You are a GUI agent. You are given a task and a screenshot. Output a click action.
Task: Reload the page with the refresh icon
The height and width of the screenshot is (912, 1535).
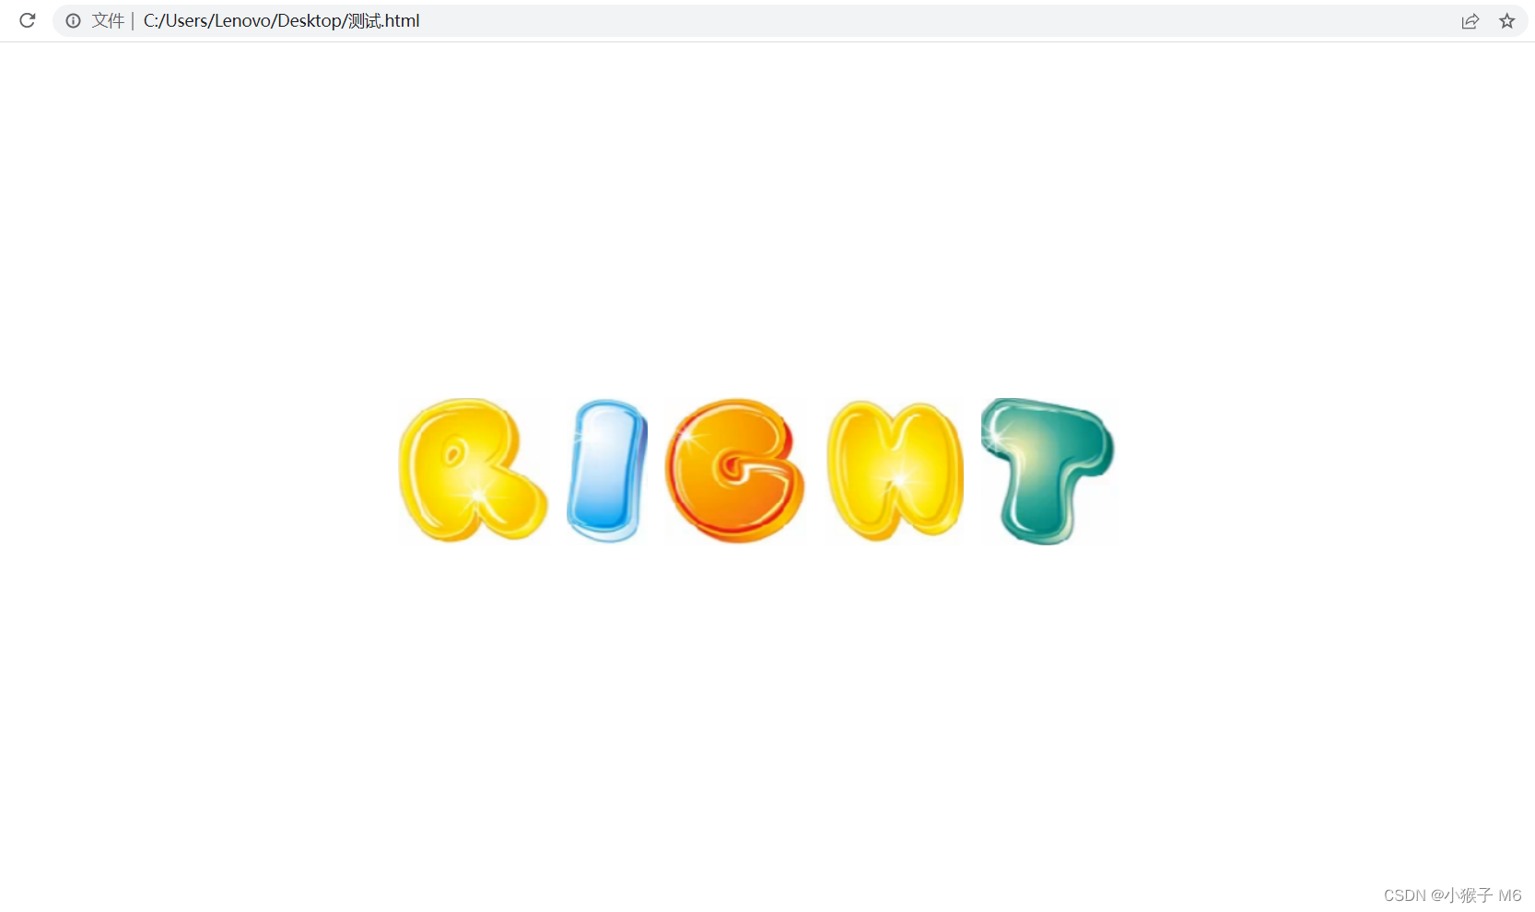[x=28, y=20]
